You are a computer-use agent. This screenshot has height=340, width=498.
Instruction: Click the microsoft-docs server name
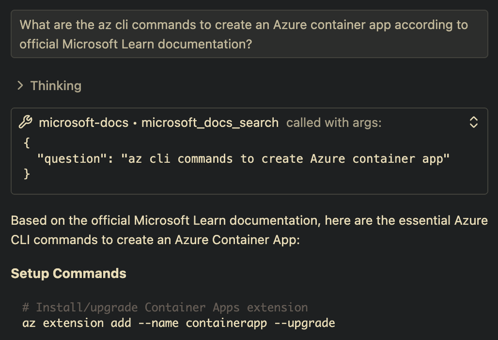pos(83,123)
